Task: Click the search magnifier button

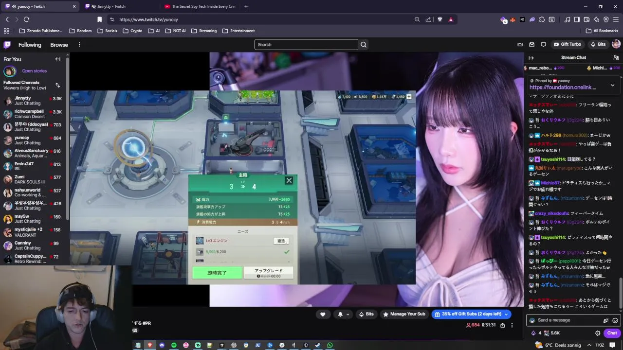Action: pyautogui.click(x=363, y=44)
